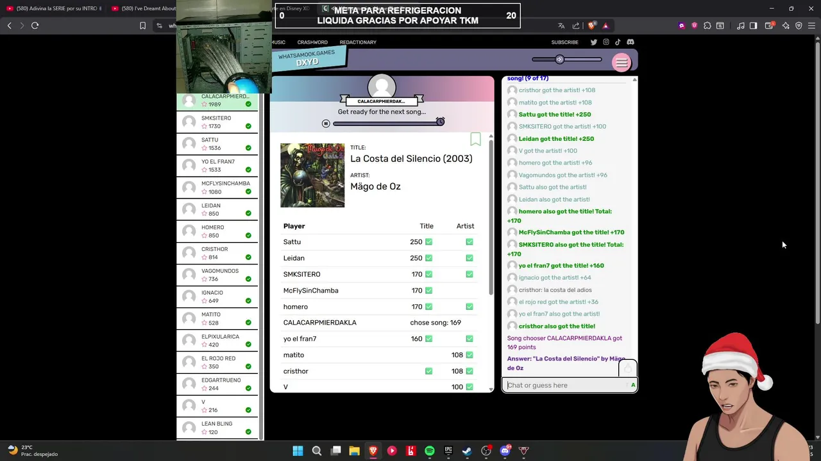The width and height of the screenshot is (821, 461).
Task: Click matito's artist checkmark in results
Action: [x=470, y=355]
